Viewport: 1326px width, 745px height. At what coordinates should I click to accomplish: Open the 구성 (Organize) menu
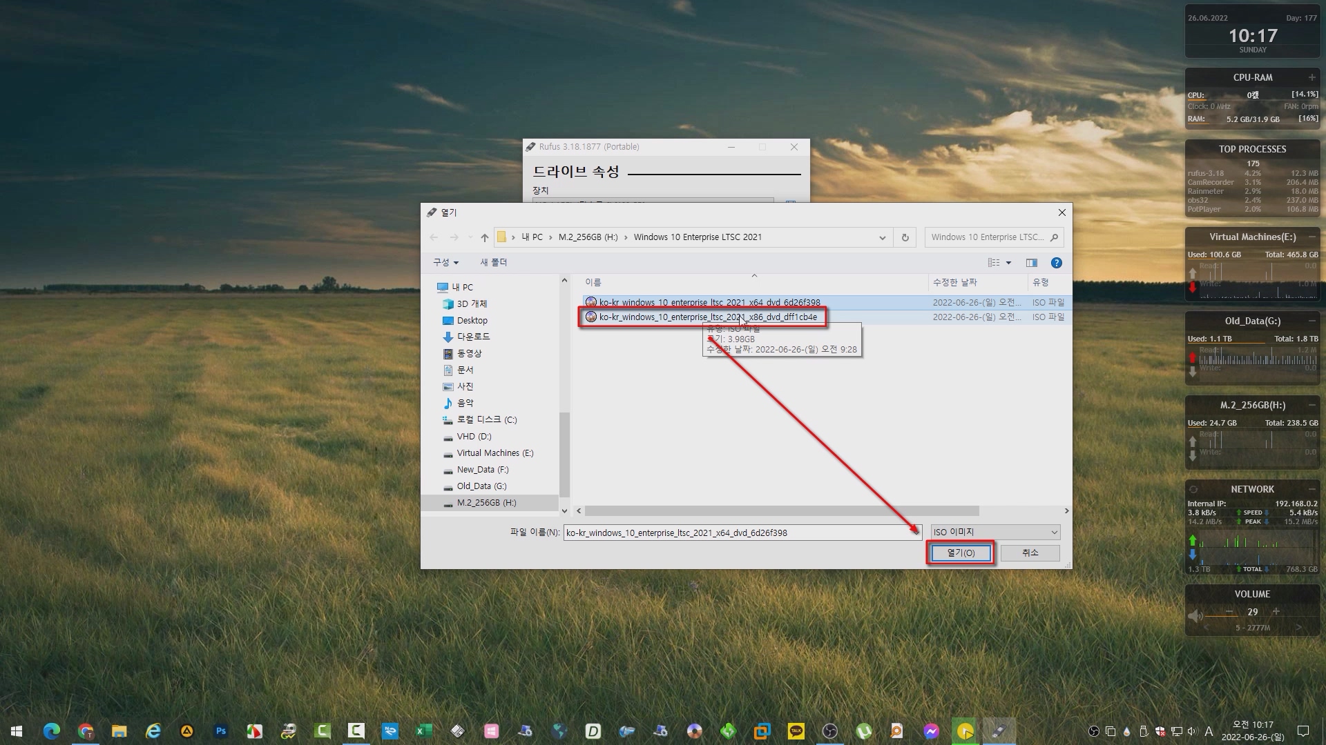tap(445, 263)
